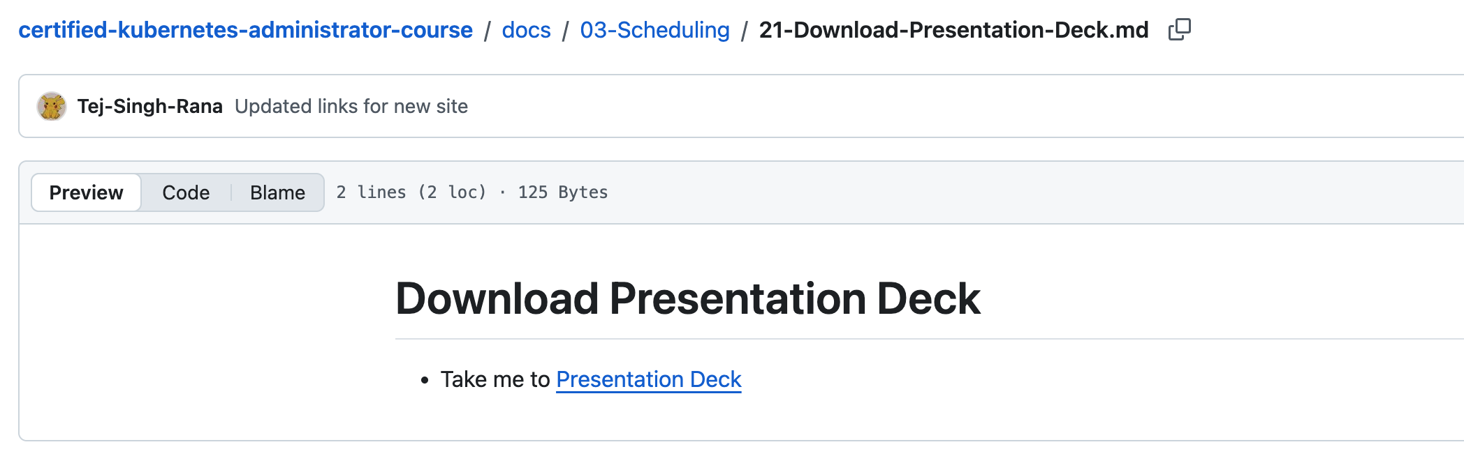Click the '125 Bytes' file size text

(x=562, y=192)
